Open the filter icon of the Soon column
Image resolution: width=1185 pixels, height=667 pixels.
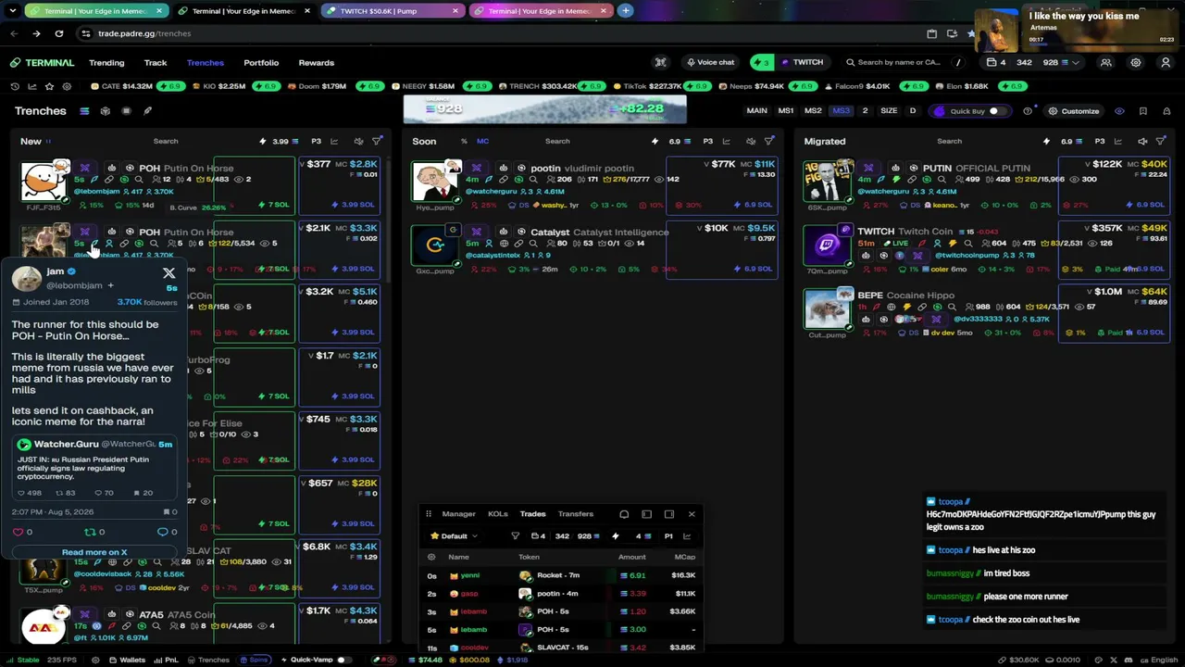pos(769,142)
